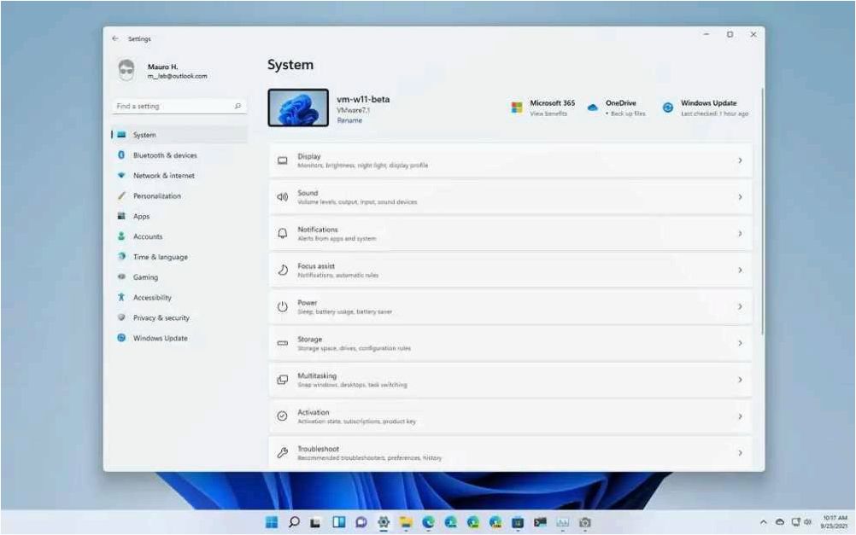Screen dimensions: 856x535
Task: Open Windows Update in the sidebar
Action: pyautogui.click(x=179, y=338)
